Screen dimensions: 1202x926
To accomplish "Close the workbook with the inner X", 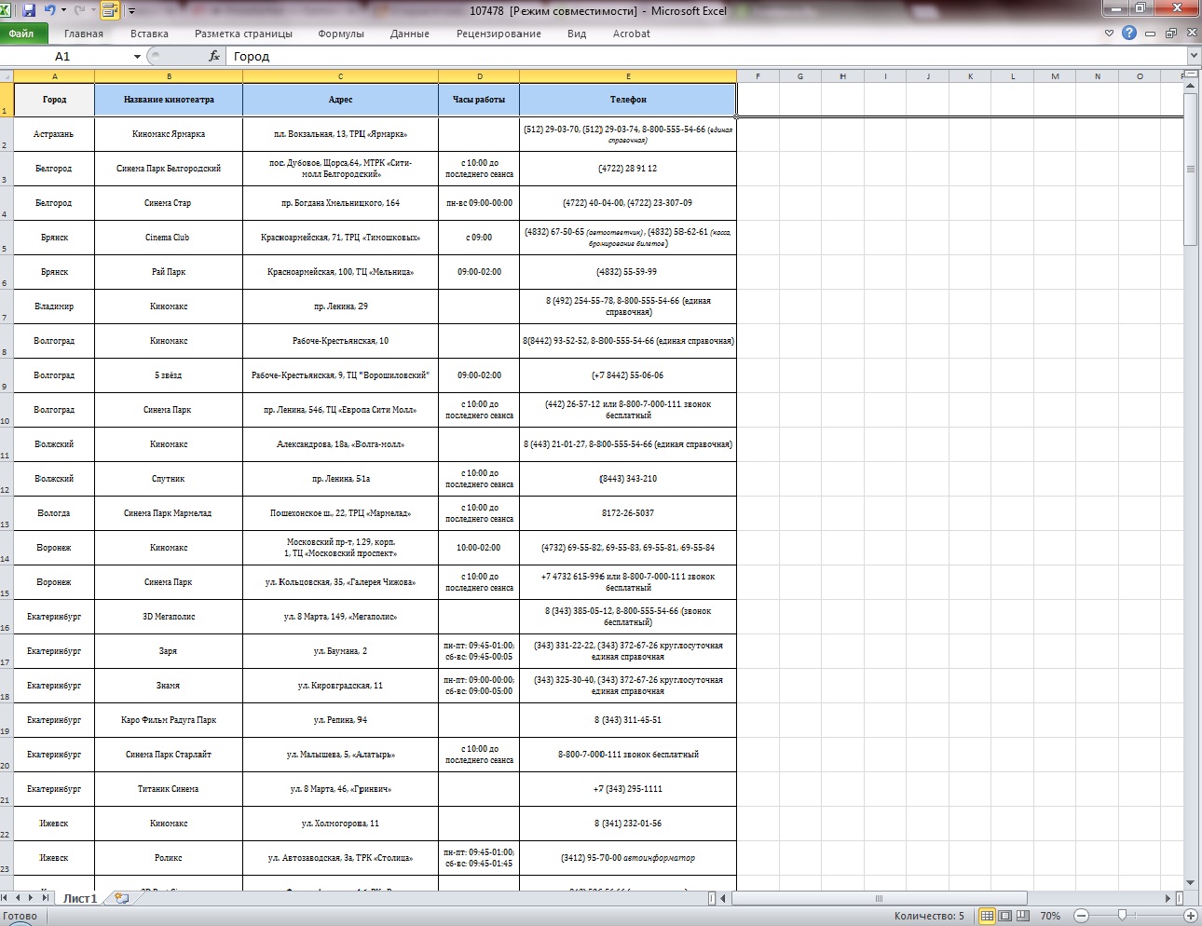I will [x=1191, y=33].
